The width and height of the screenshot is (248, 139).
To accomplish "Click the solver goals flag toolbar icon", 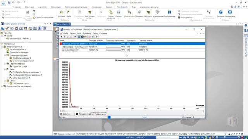I will (85, 37).
